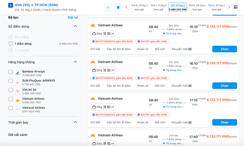Collapse the Số điểm dừng section
The width and height of the screenshot is (244, 146).
[75, 26]
